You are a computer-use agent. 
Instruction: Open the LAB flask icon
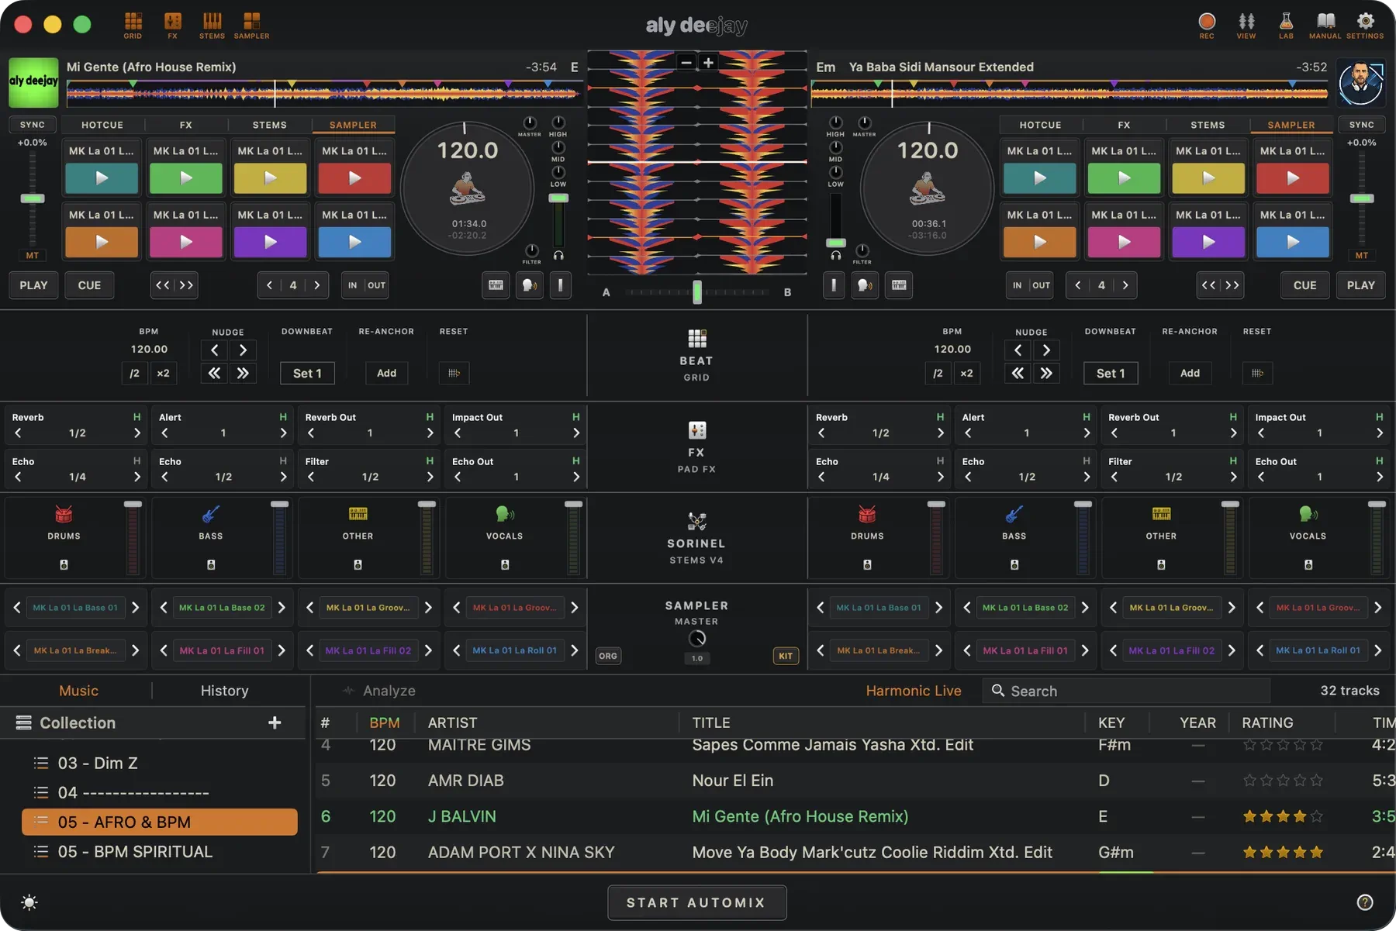(1286, 25)
